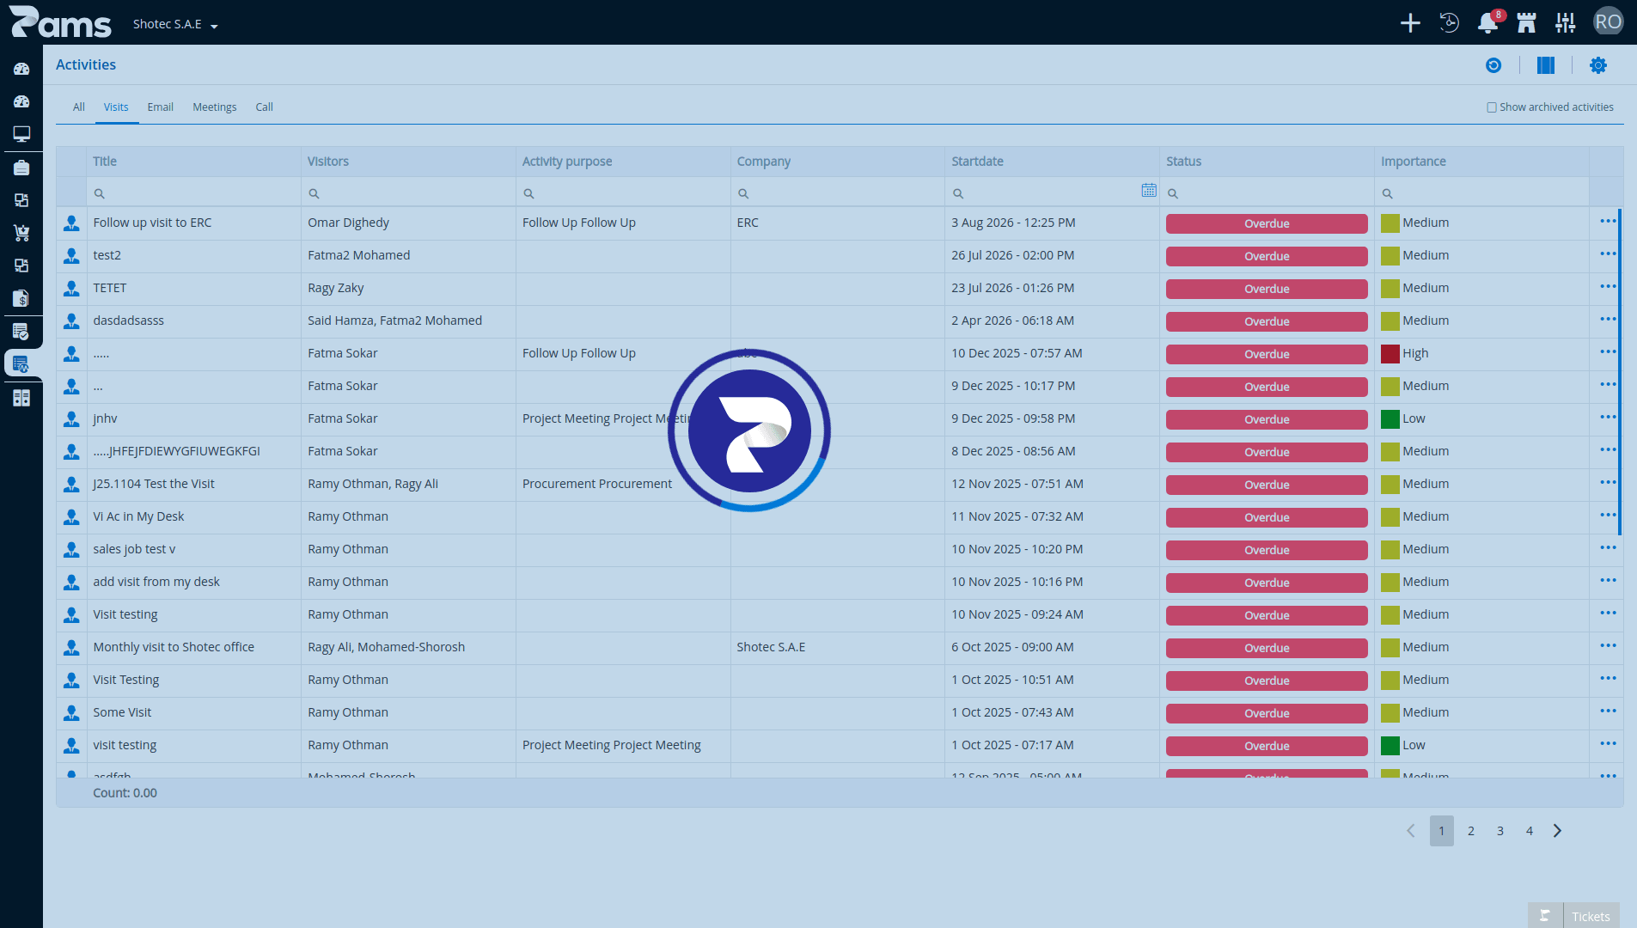Expand the Shotec S.A.E company dropdown
Screen dimensions: 1637x928
point(175,24)
